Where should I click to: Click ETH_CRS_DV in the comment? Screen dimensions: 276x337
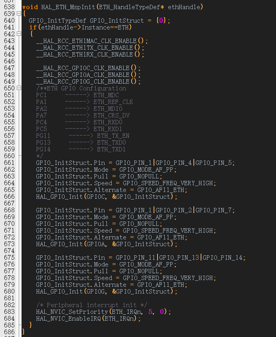(x=111, y=116)
